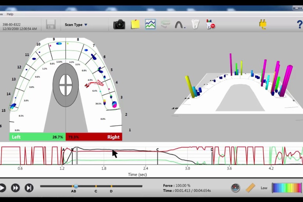Click the rainbow force color scale bar
Viewport: 303px width, 202px height.
(x=287, y=188)
